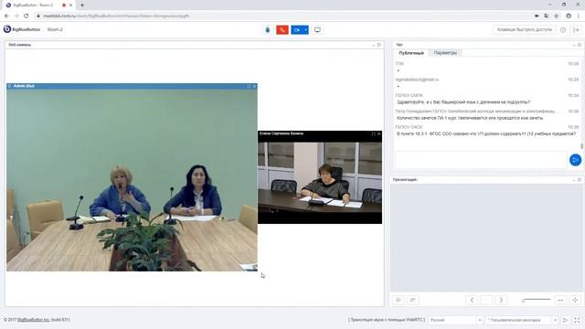585x329 pixels.
Task: Minimize the Презентация panel
Action: pyautogui.click(x=574, y=180)
